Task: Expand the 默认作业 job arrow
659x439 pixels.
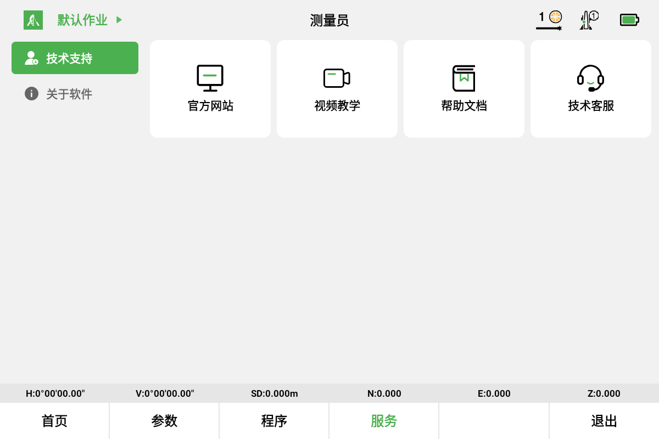Action: pos(119,20)
